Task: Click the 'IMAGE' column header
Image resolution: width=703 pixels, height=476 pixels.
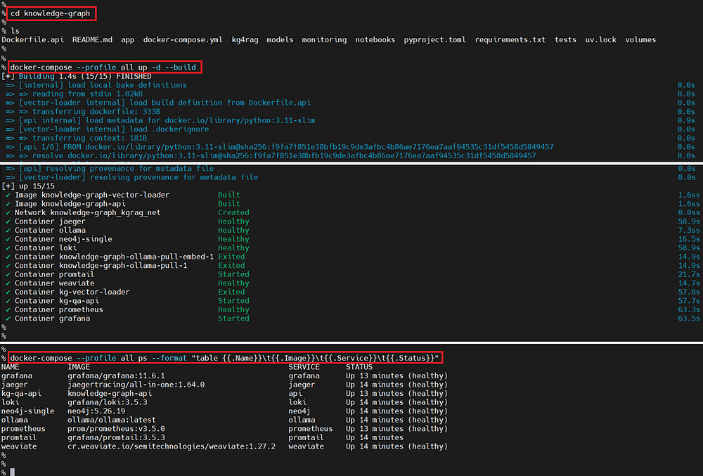Action: click(x=79, y=367)
